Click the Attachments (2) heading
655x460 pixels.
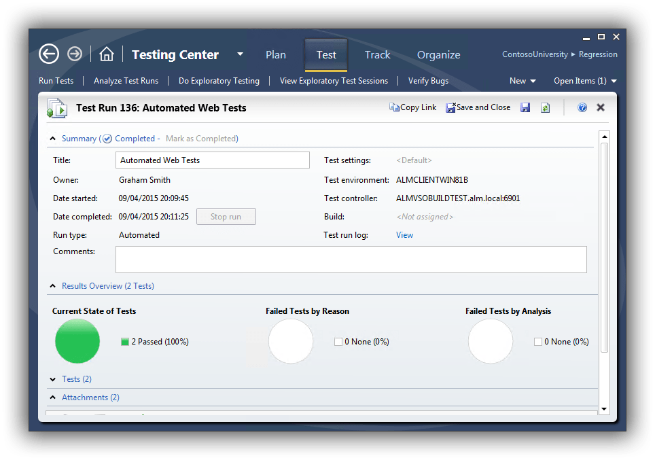point(90,397)
